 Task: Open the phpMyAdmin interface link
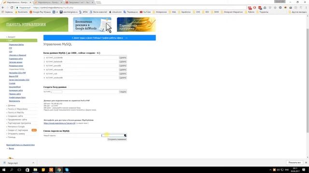click(x=59, y=123)
